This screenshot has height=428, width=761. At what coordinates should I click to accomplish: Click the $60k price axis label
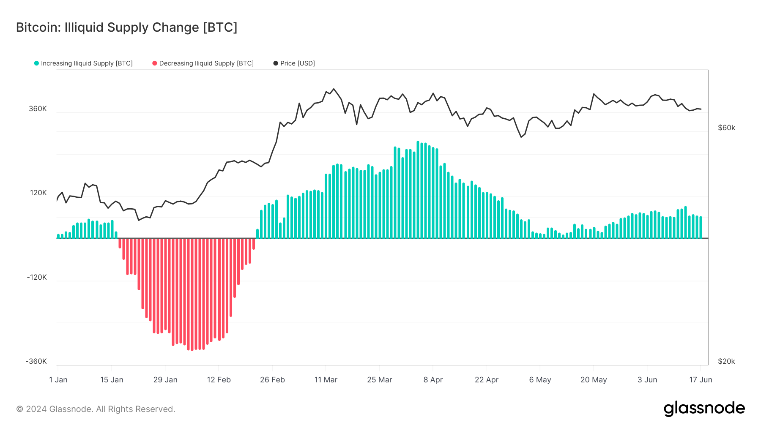[x=726, y=128]
